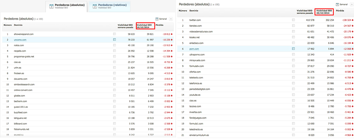Click row icon for fotosmundo.net

pyautogui.click(x=115, y=129)
